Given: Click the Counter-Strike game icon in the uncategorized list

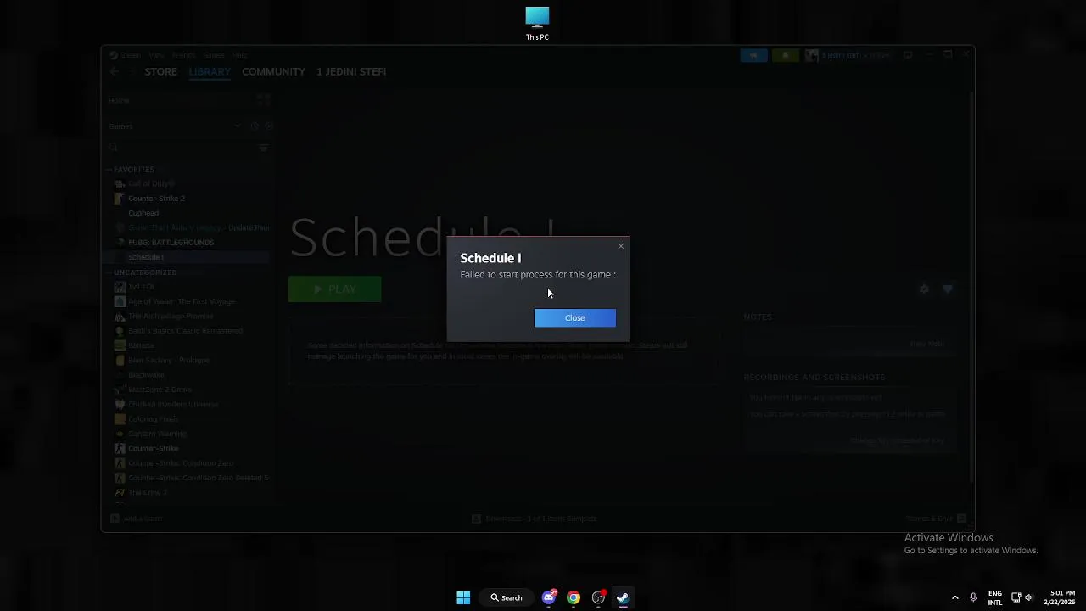Looking at the screenshot, I should click(120, 448).
